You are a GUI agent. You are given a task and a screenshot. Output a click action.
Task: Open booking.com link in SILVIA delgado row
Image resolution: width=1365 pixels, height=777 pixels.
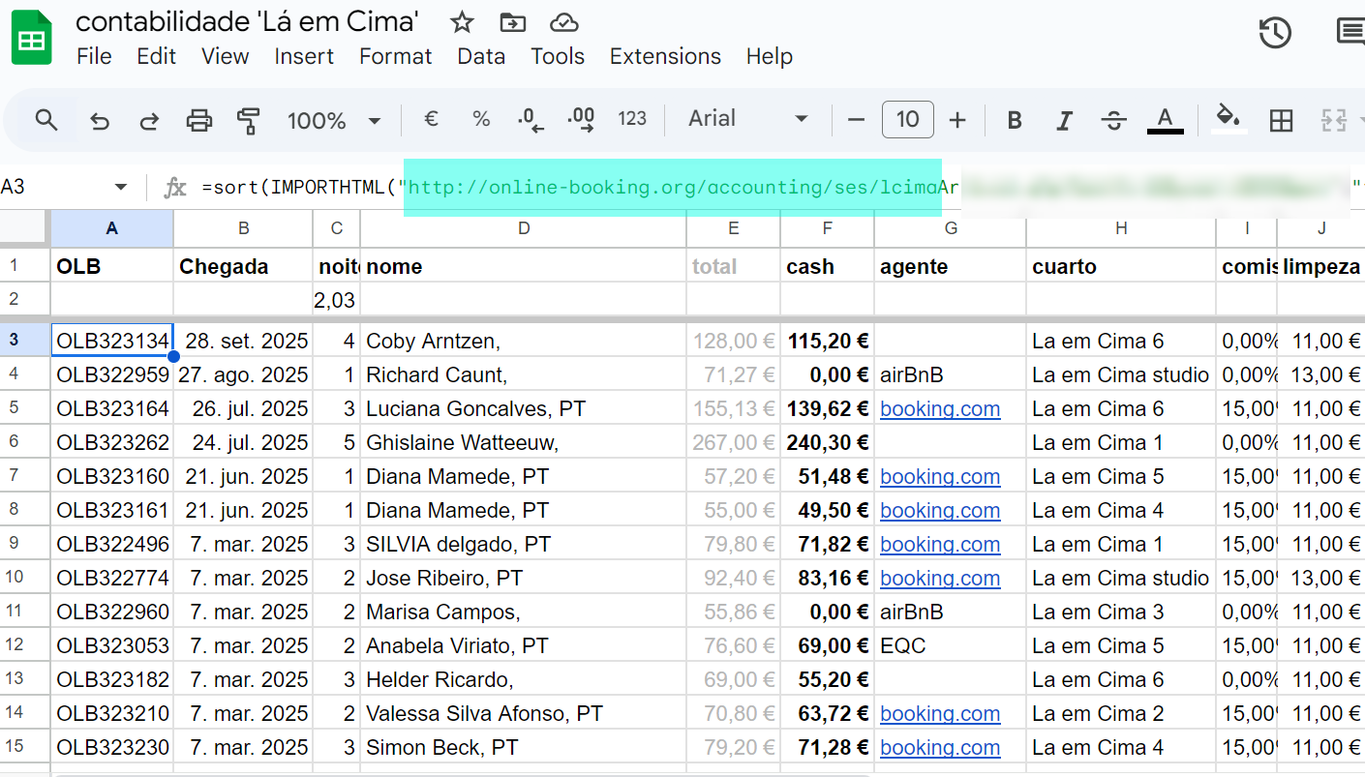[940, 544]
